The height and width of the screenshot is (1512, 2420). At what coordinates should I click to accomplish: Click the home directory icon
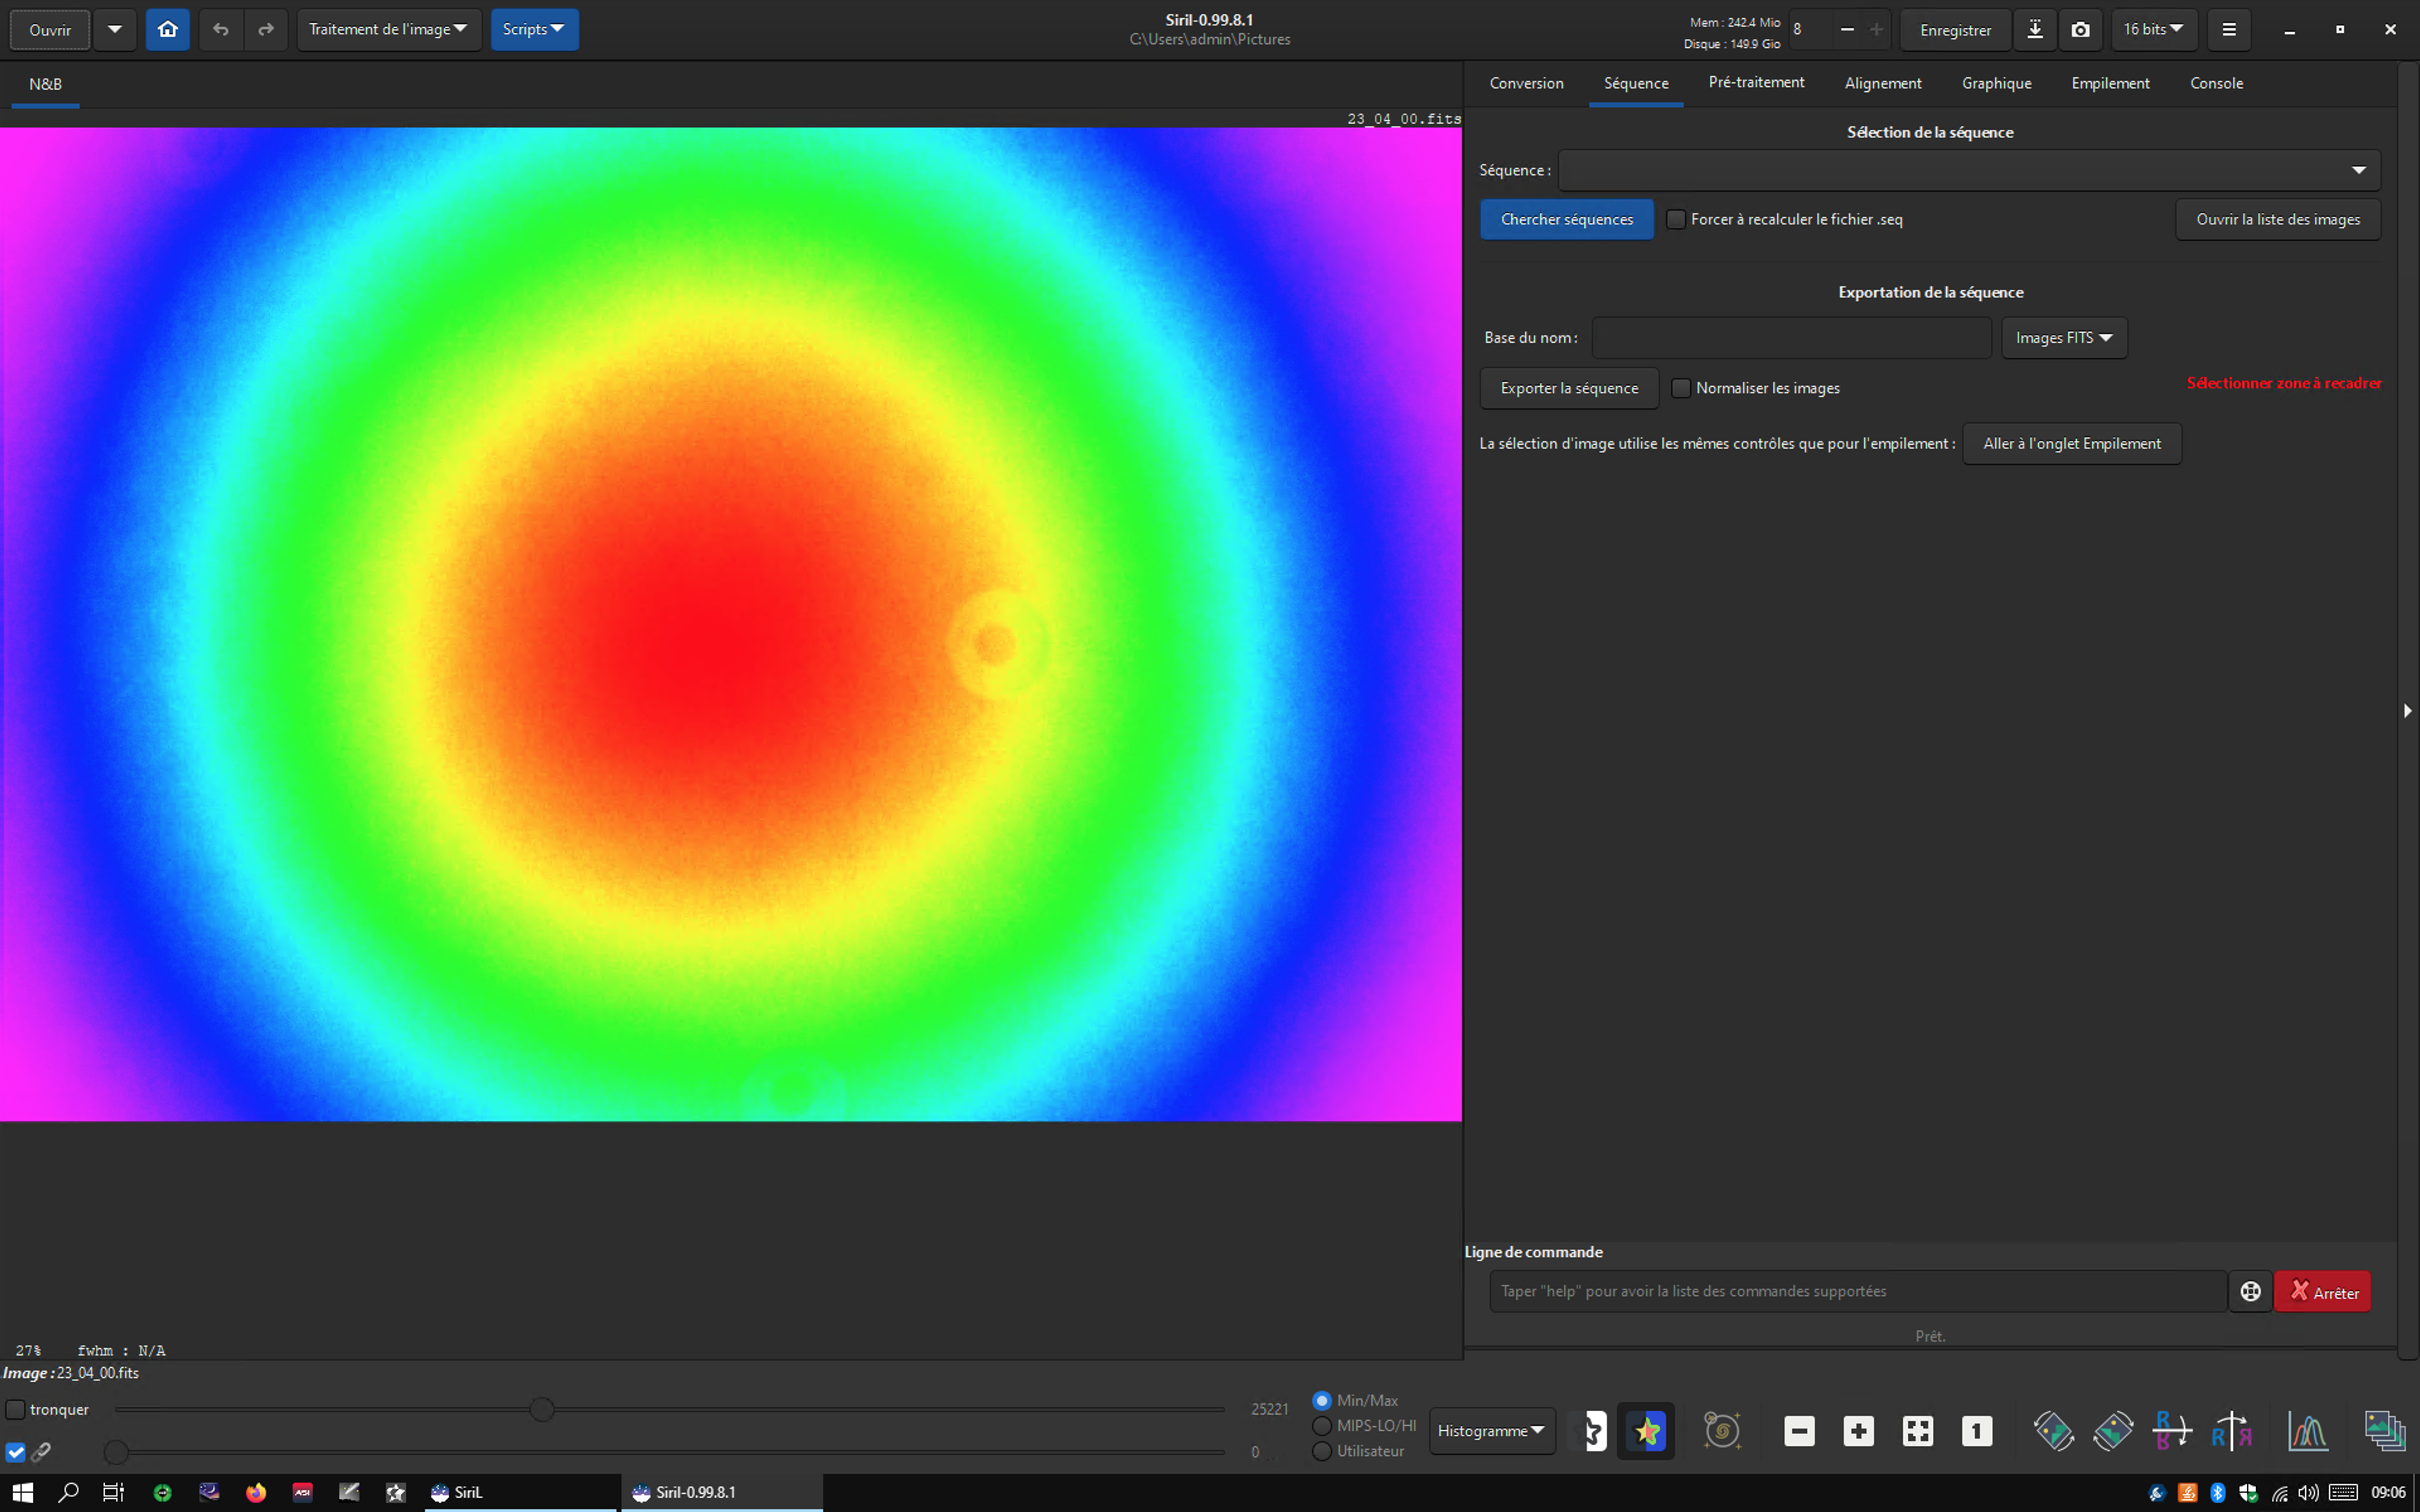coord(168,30)
